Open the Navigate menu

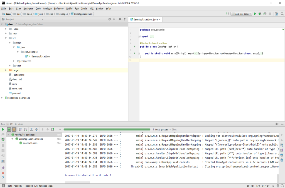point(28,9)
